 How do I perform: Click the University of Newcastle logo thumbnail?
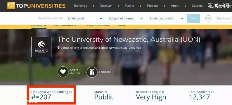pos(41,47)
